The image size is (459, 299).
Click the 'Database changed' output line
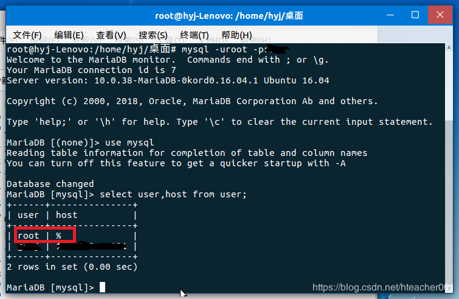tap(50, 184)
